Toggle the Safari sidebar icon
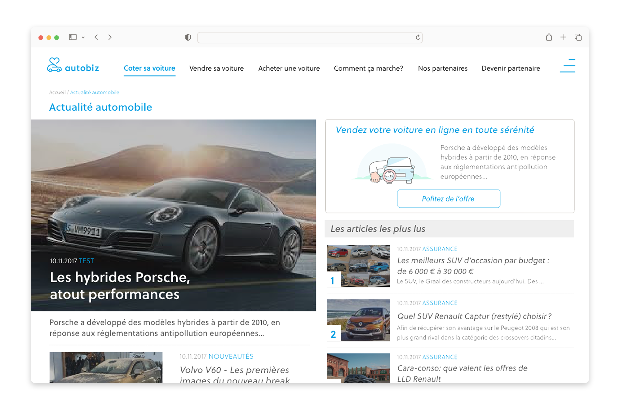 [x=73, y=37]
